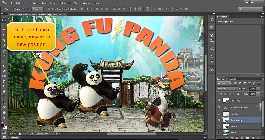Click the layer style fx icon at panel bottom

pyautogui.click(x=232, y=138)
